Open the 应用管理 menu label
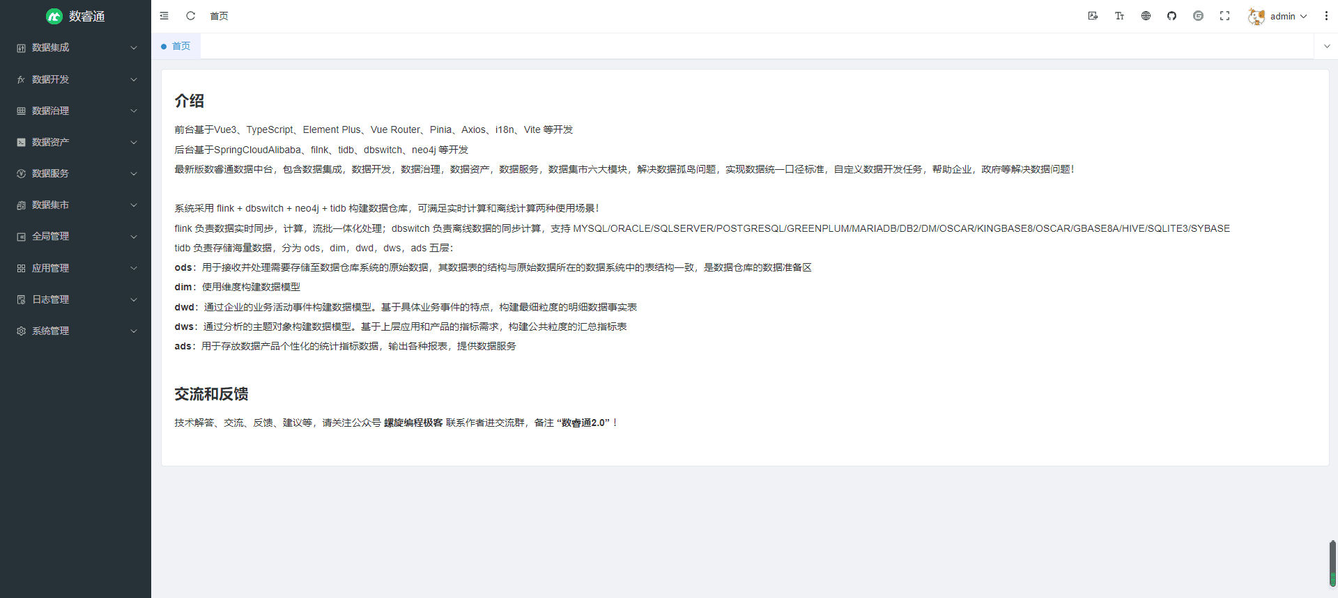 click(x=50, y=268)
